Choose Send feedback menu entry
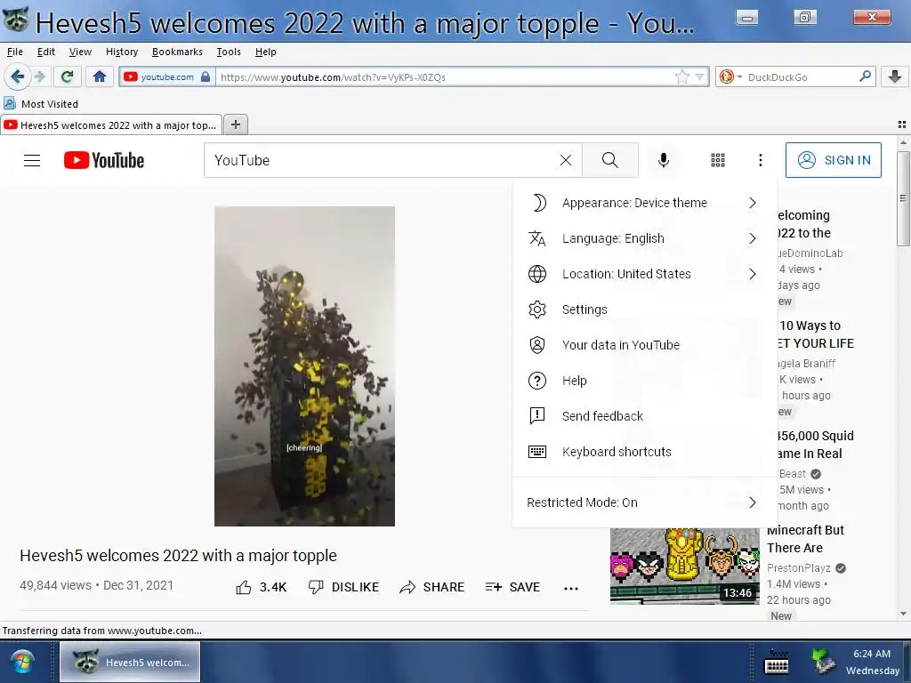The height and width of the screenshot is (683, 911). click(x=645, y=416)
